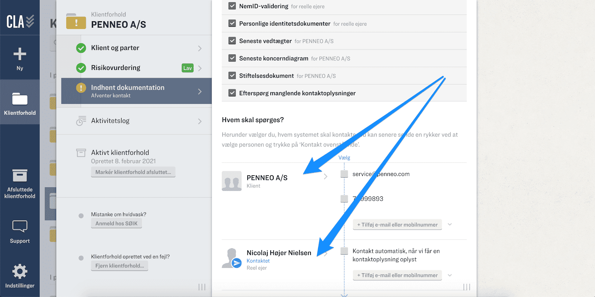595x297 pixels.
Task: Click the Lav risk badge
Action: point(188,68)
